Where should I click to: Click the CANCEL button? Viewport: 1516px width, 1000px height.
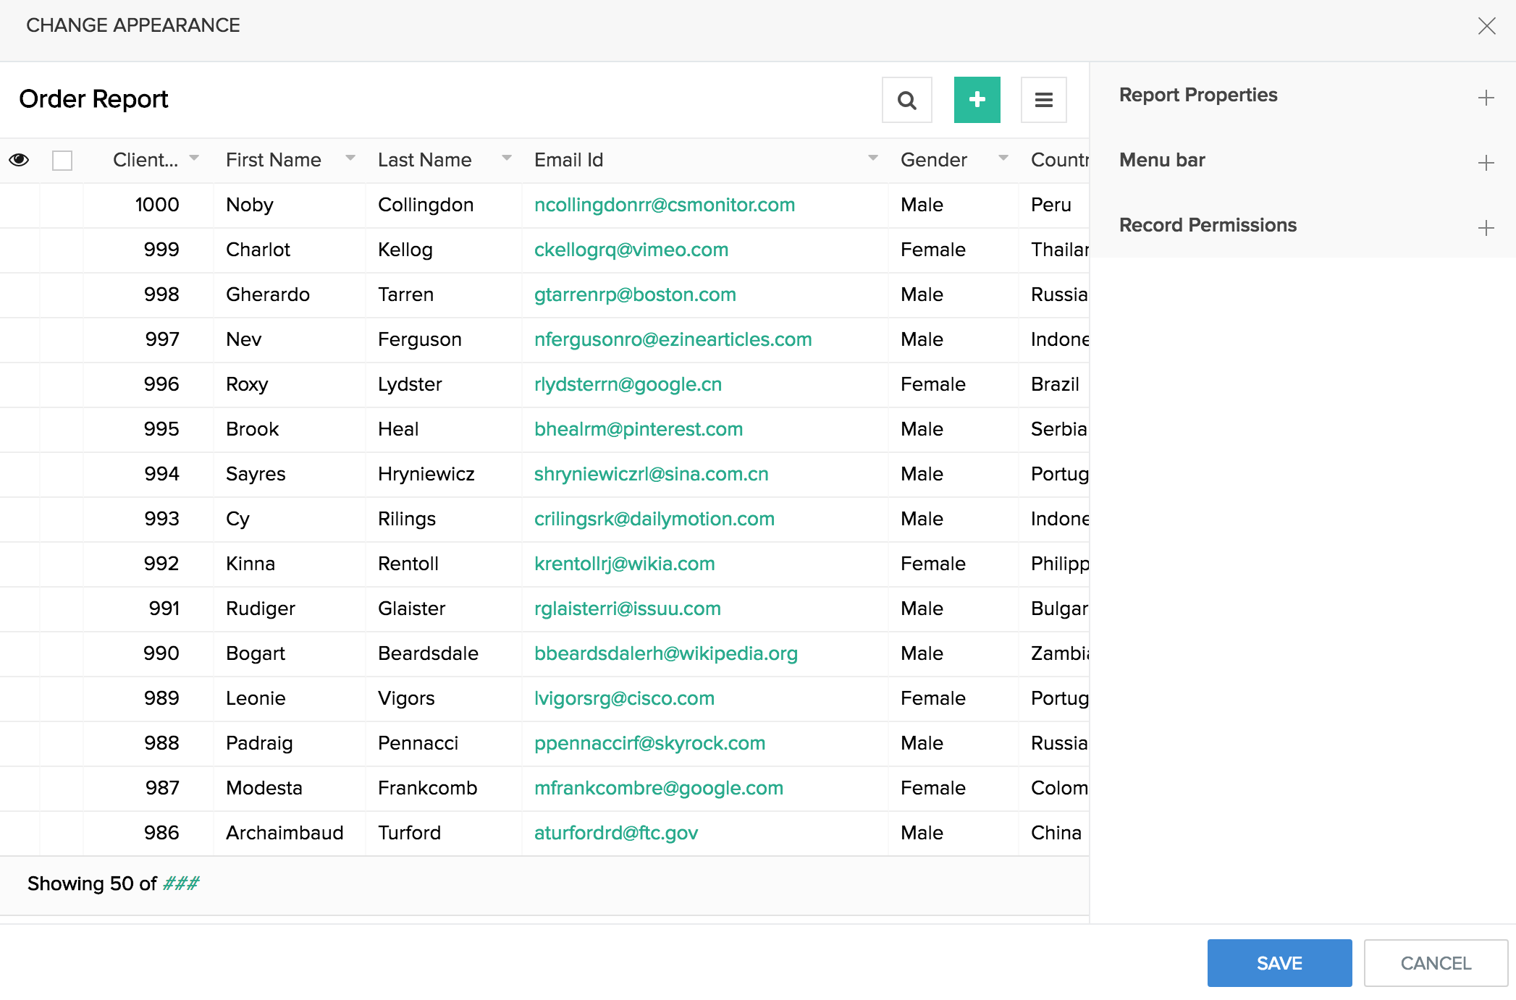coord(1436,963)
